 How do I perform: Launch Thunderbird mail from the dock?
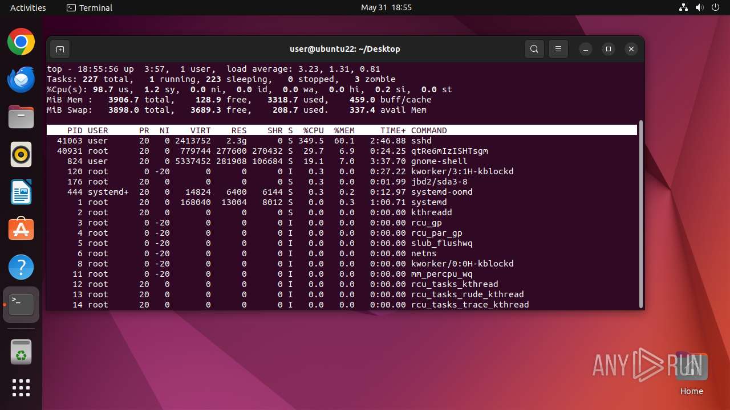click(21, 80)
